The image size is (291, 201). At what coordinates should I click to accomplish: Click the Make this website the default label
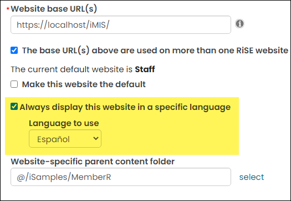tap(84, 84)
